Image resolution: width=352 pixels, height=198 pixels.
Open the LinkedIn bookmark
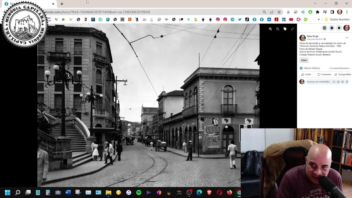click(x=284, y=20)
